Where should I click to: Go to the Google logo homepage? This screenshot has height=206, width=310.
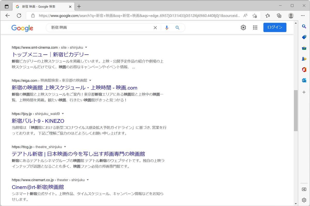(x=22, y=28)
